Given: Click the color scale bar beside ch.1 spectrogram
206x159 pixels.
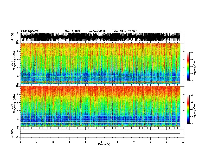Looking at the screenshot, I should click(x=188, y=67).
